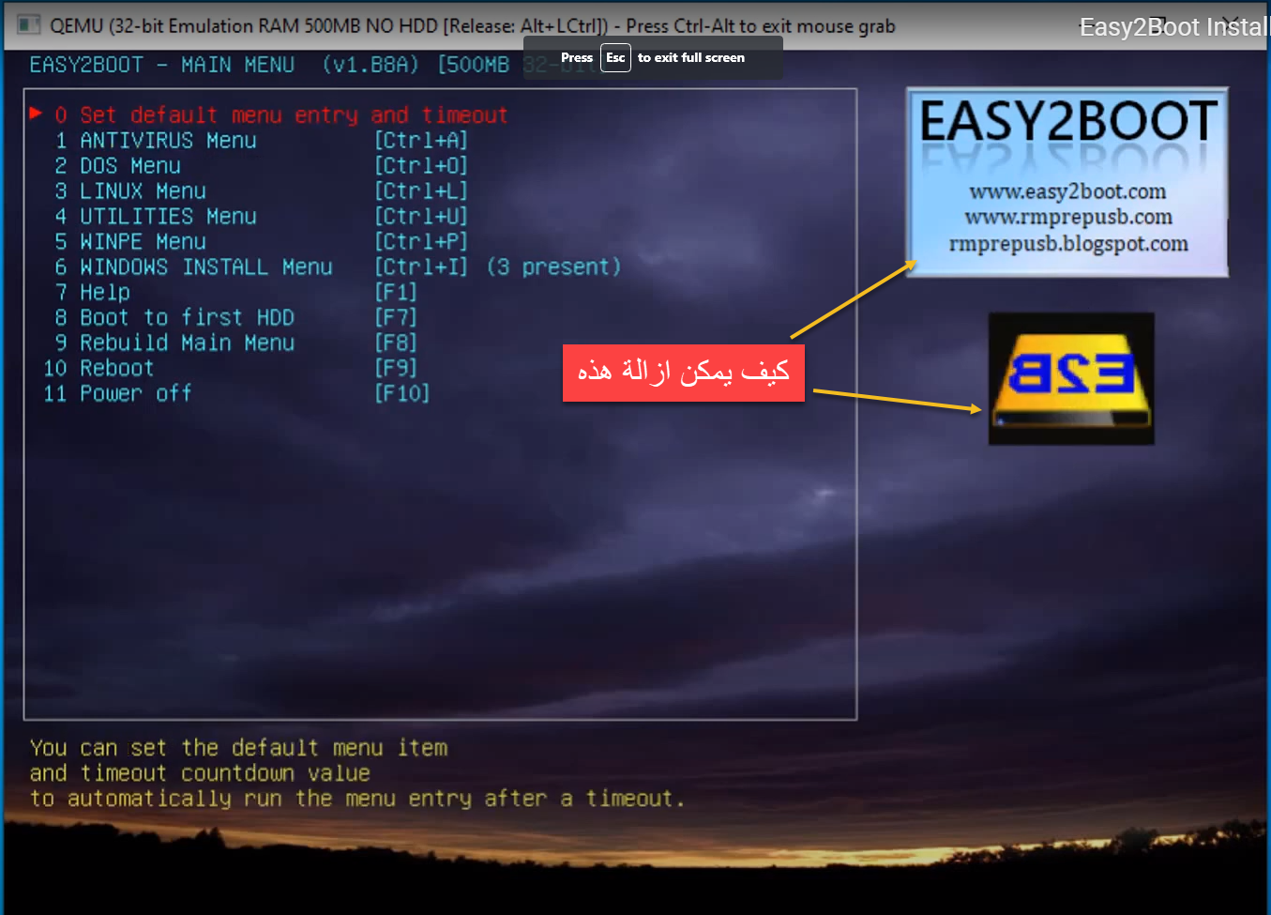This screenshot has width=1271, height=915.
Task: Open the LINUX Menu entry
Action: (130, 191)
